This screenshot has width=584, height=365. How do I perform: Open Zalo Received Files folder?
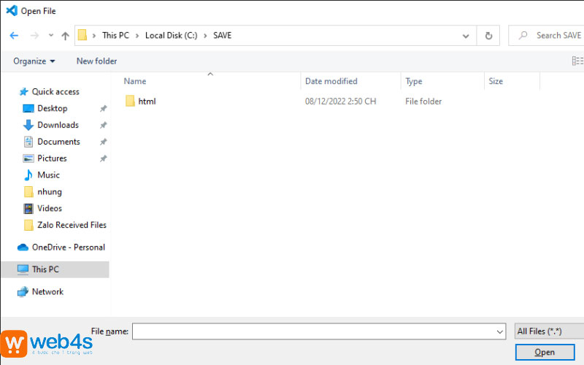pos(72,225)
